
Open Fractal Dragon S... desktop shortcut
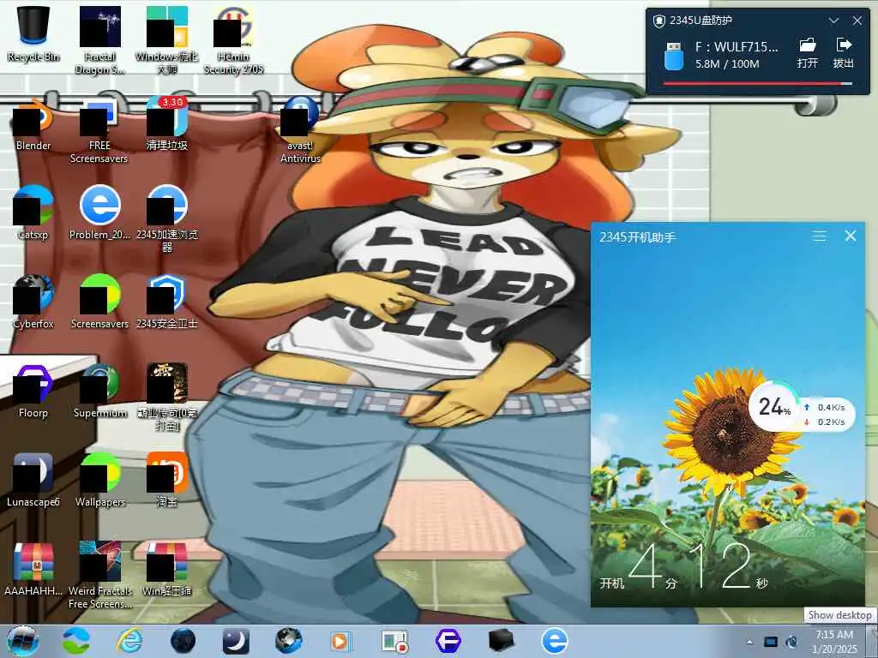(99, 40)
